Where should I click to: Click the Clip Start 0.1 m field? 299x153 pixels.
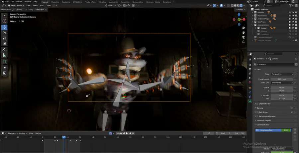[x=282, y=95]
